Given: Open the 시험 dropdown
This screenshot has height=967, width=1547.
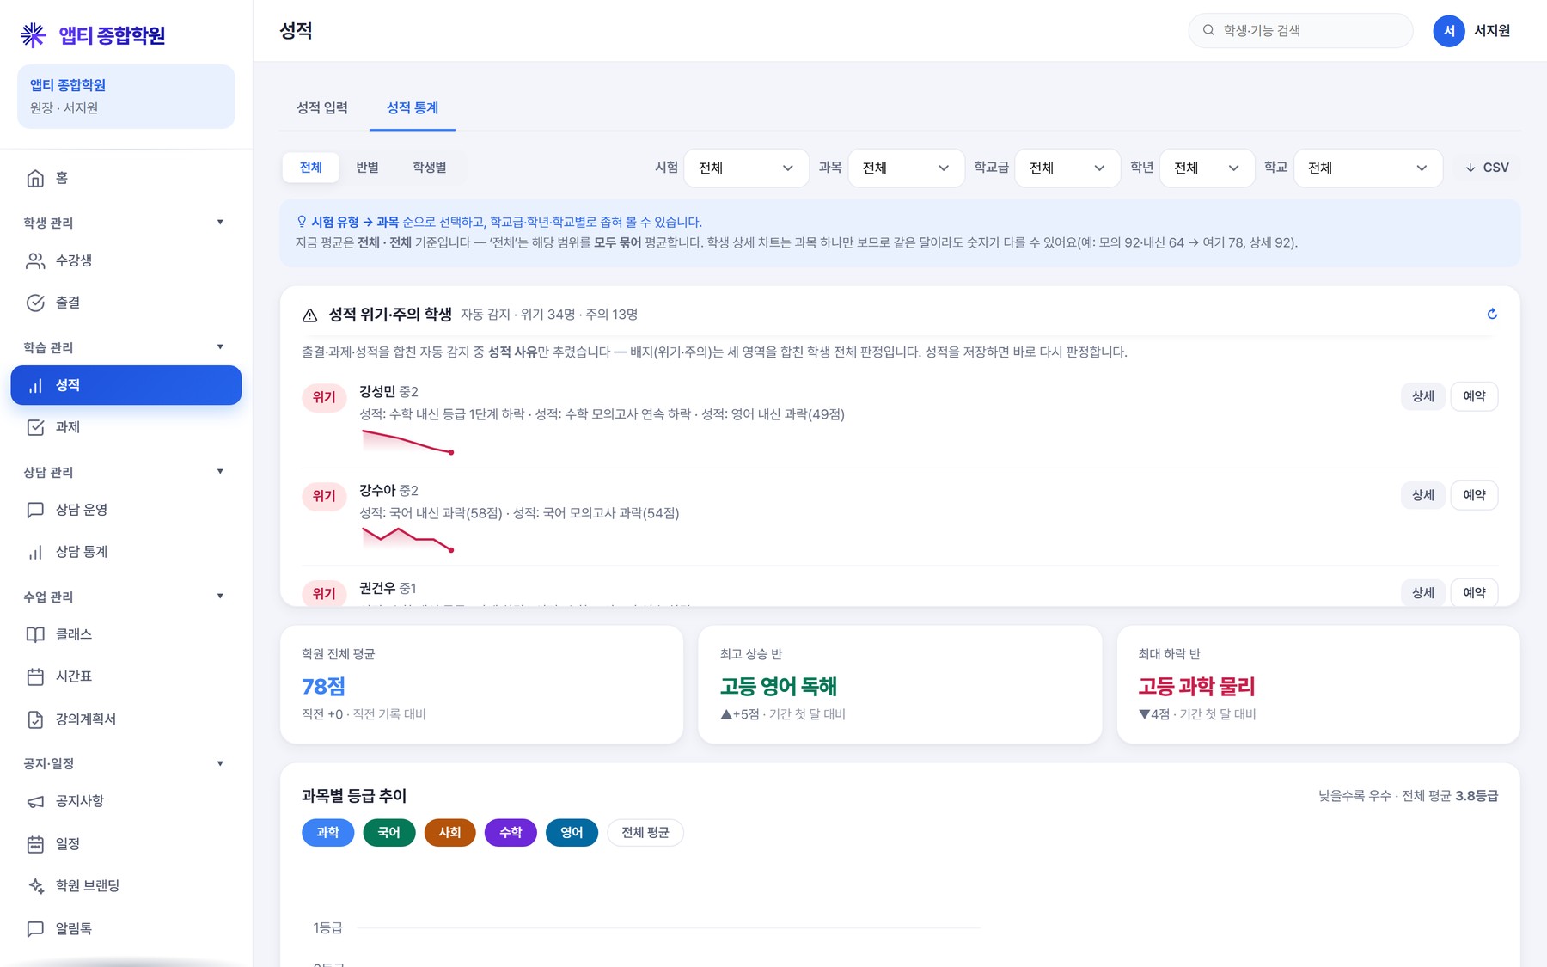Looking at the screenshot, I should point(746,168).
